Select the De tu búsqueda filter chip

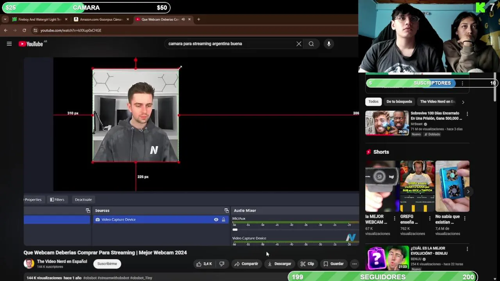tap(399, 101)
